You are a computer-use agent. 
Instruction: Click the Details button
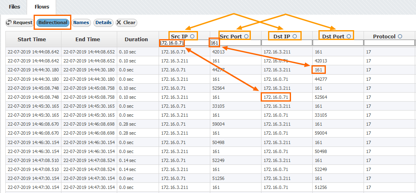pyautogui.click(x=103, y=23)
